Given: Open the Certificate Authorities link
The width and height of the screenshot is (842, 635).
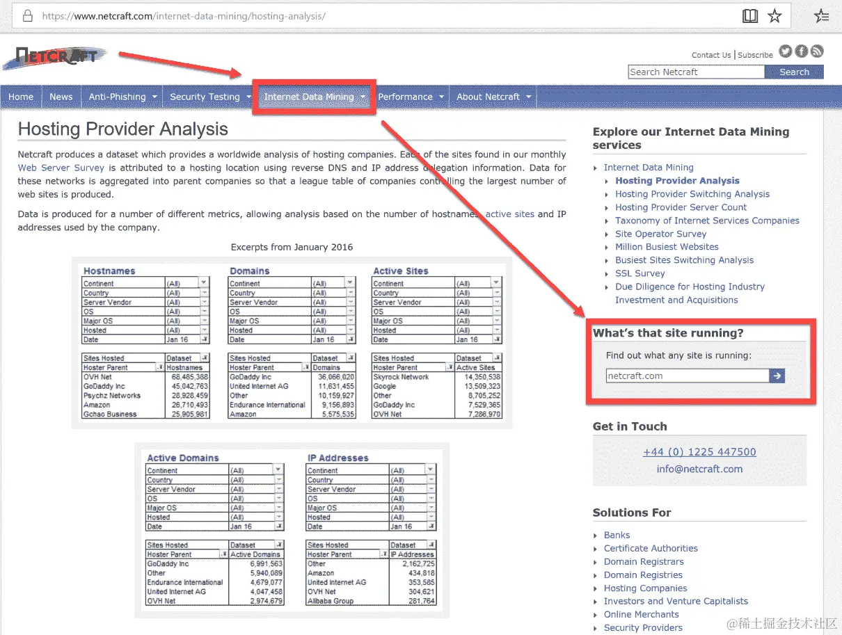Looking at the screenshot, I should pyautogui.click(x=651, y=548).
